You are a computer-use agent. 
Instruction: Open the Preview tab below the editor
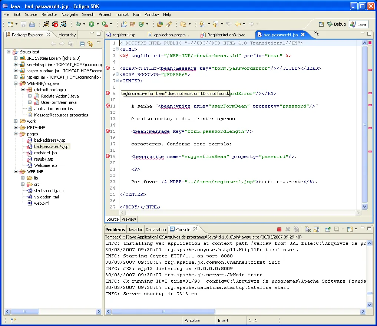tap(129, 219)
